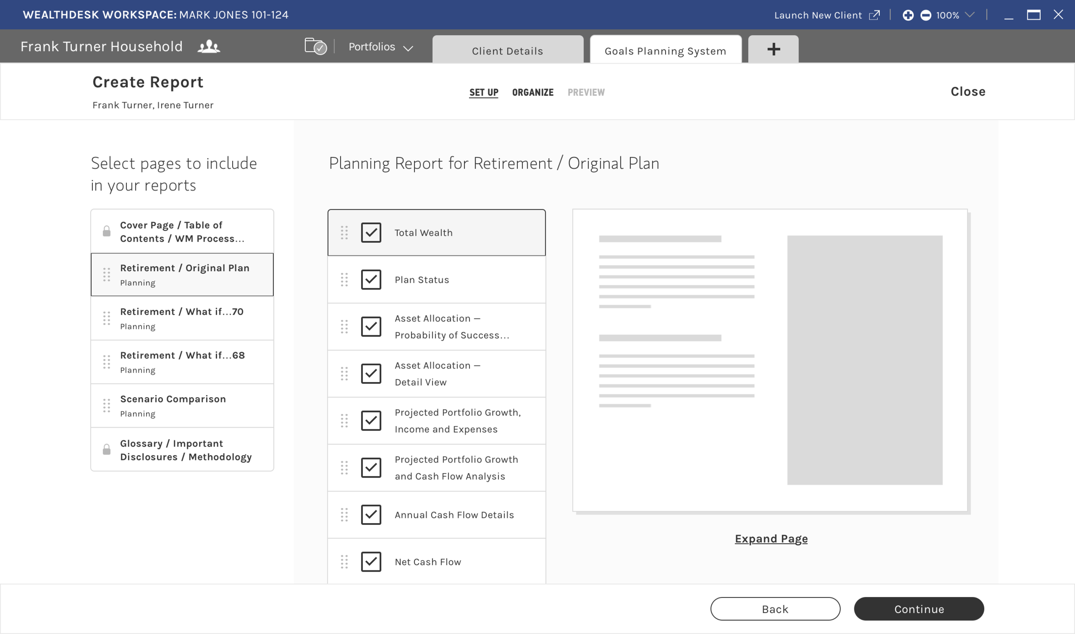This screenshot has height=634, width=1075.
Task: Click the zoom in plus icon
Action: (x=908, y=15)
